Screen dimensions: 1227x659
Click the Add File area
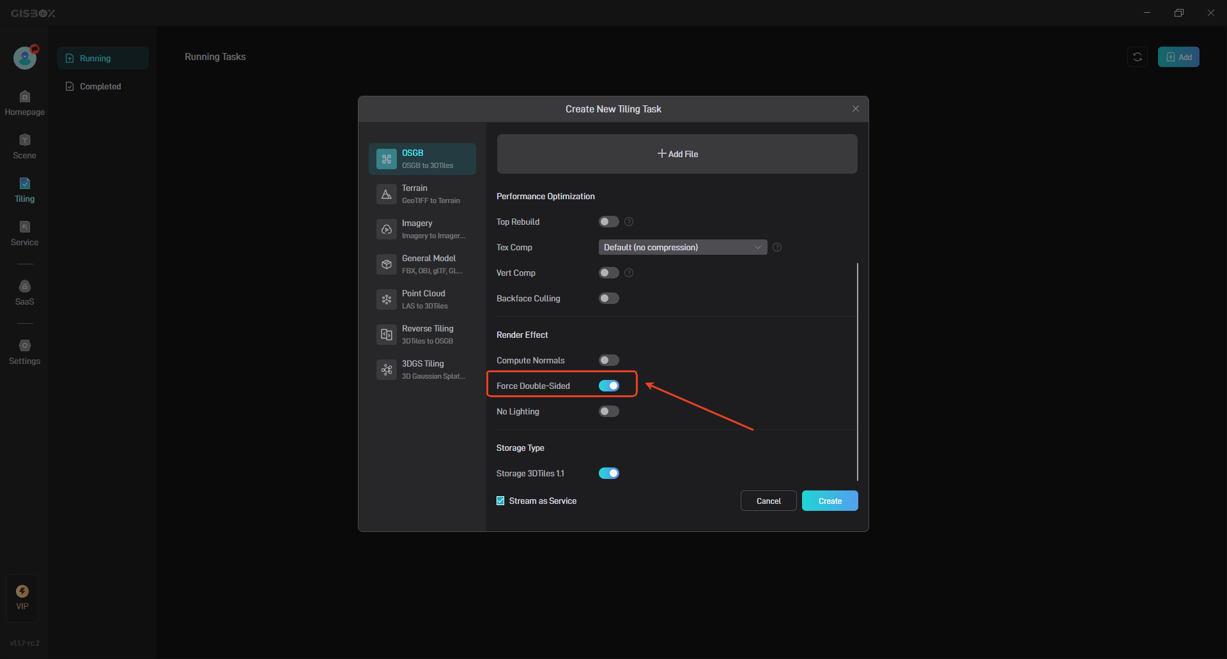(677, 154)
